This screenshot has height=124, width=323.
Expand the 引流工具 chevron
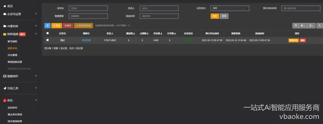click(36, 88)
